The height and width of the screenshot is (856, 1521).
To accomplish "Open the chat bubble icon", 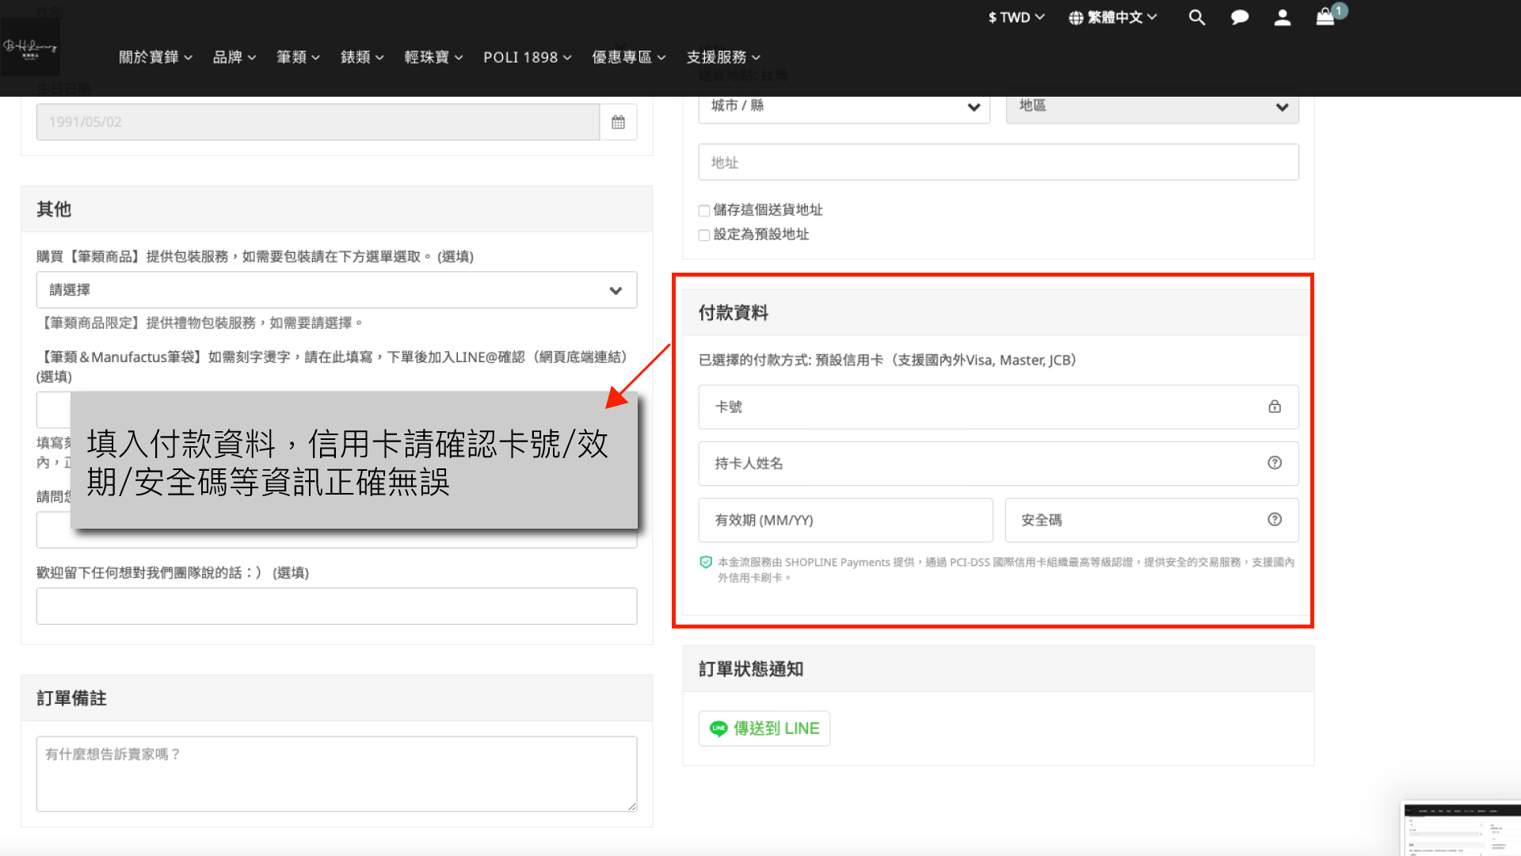I will 1240,17.
